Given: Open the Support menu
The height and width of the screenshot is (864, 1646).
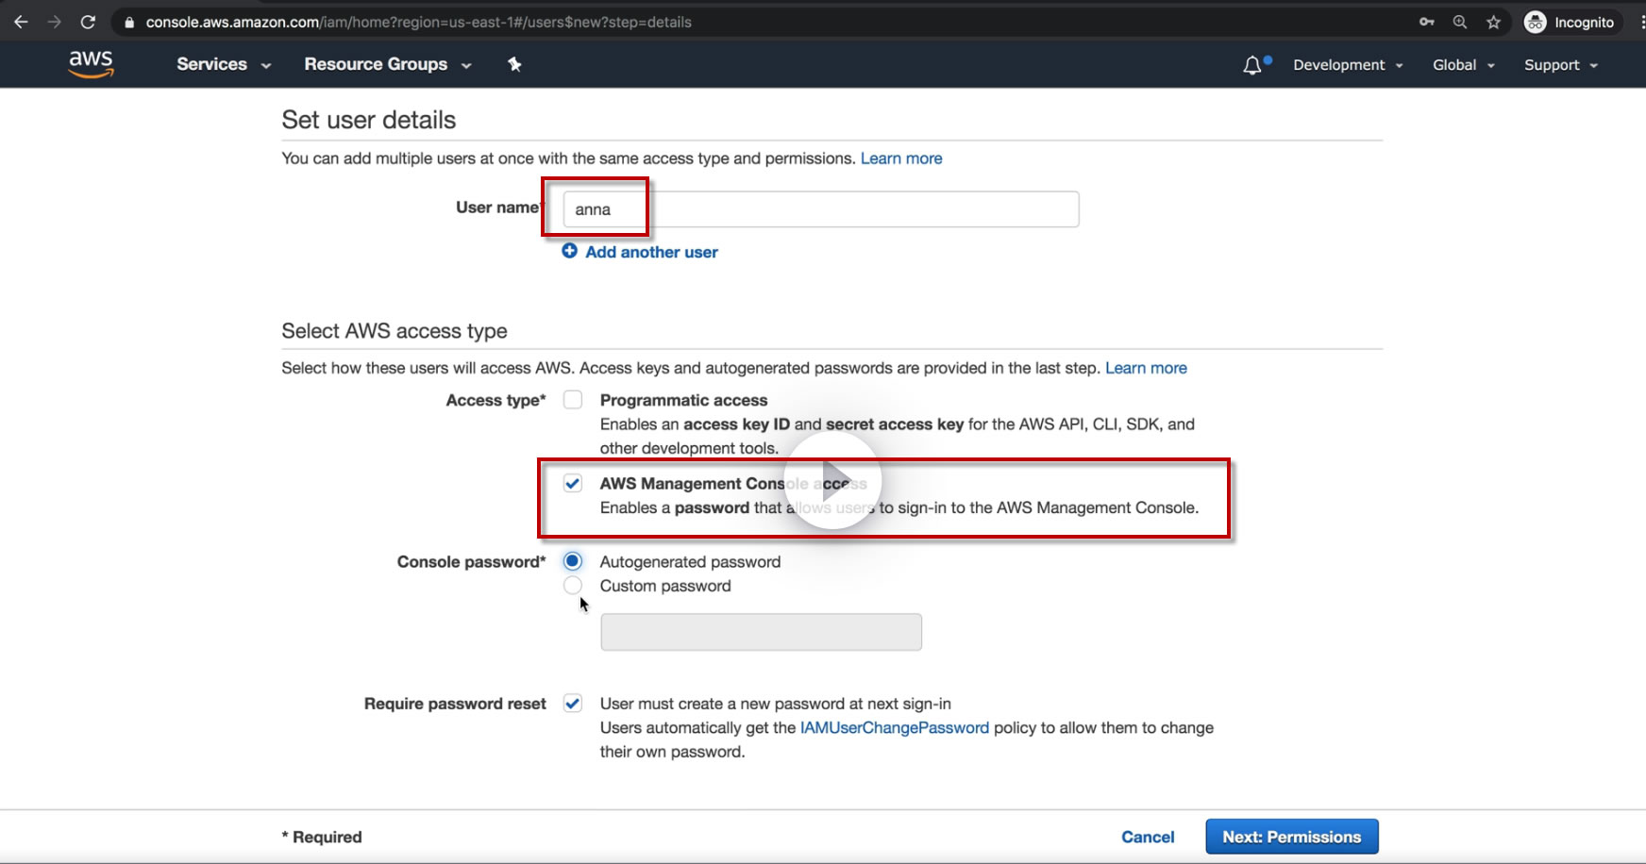Looking at the screenshot, I should click(x=1560, y=65).
